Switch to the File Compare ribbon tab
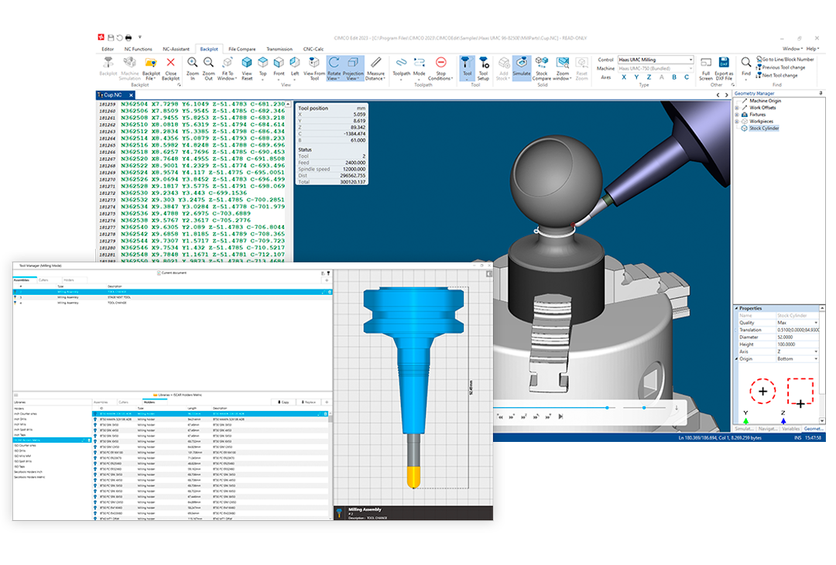This screenshot has height=565, width=836. pos(242,49)
